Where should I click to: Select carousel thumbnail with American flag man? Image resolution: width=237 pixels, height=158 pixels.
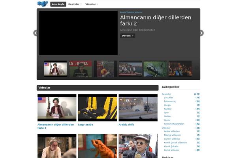tap(56, 69)
